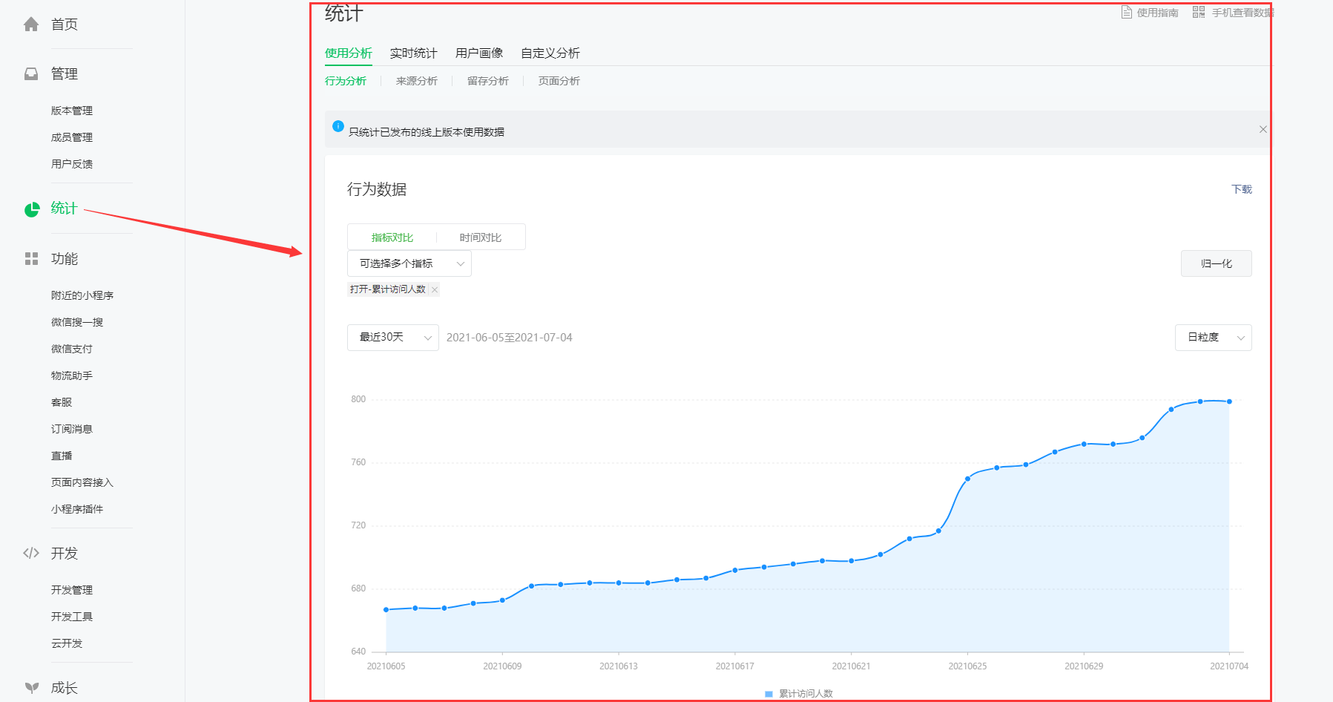Viewport: 1333px width, 702px height.
Task: Switch to the 实时统计 tab
Action: point(414,53)
